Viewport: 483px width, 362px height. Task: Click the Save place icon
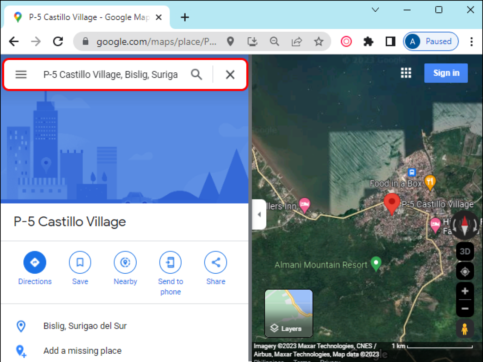pos(80,262)
